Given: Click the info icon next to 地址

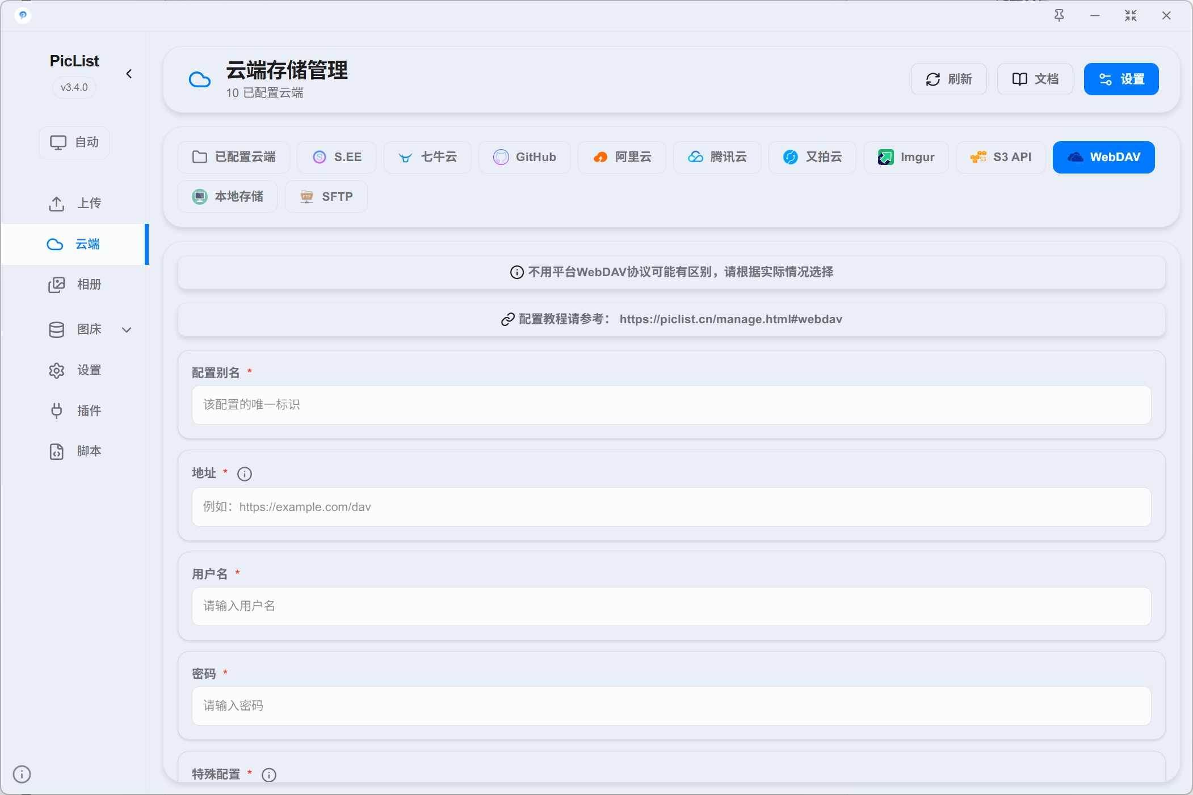Looking at the screenshot, I should pyautogui.click(x=245, y=474).
